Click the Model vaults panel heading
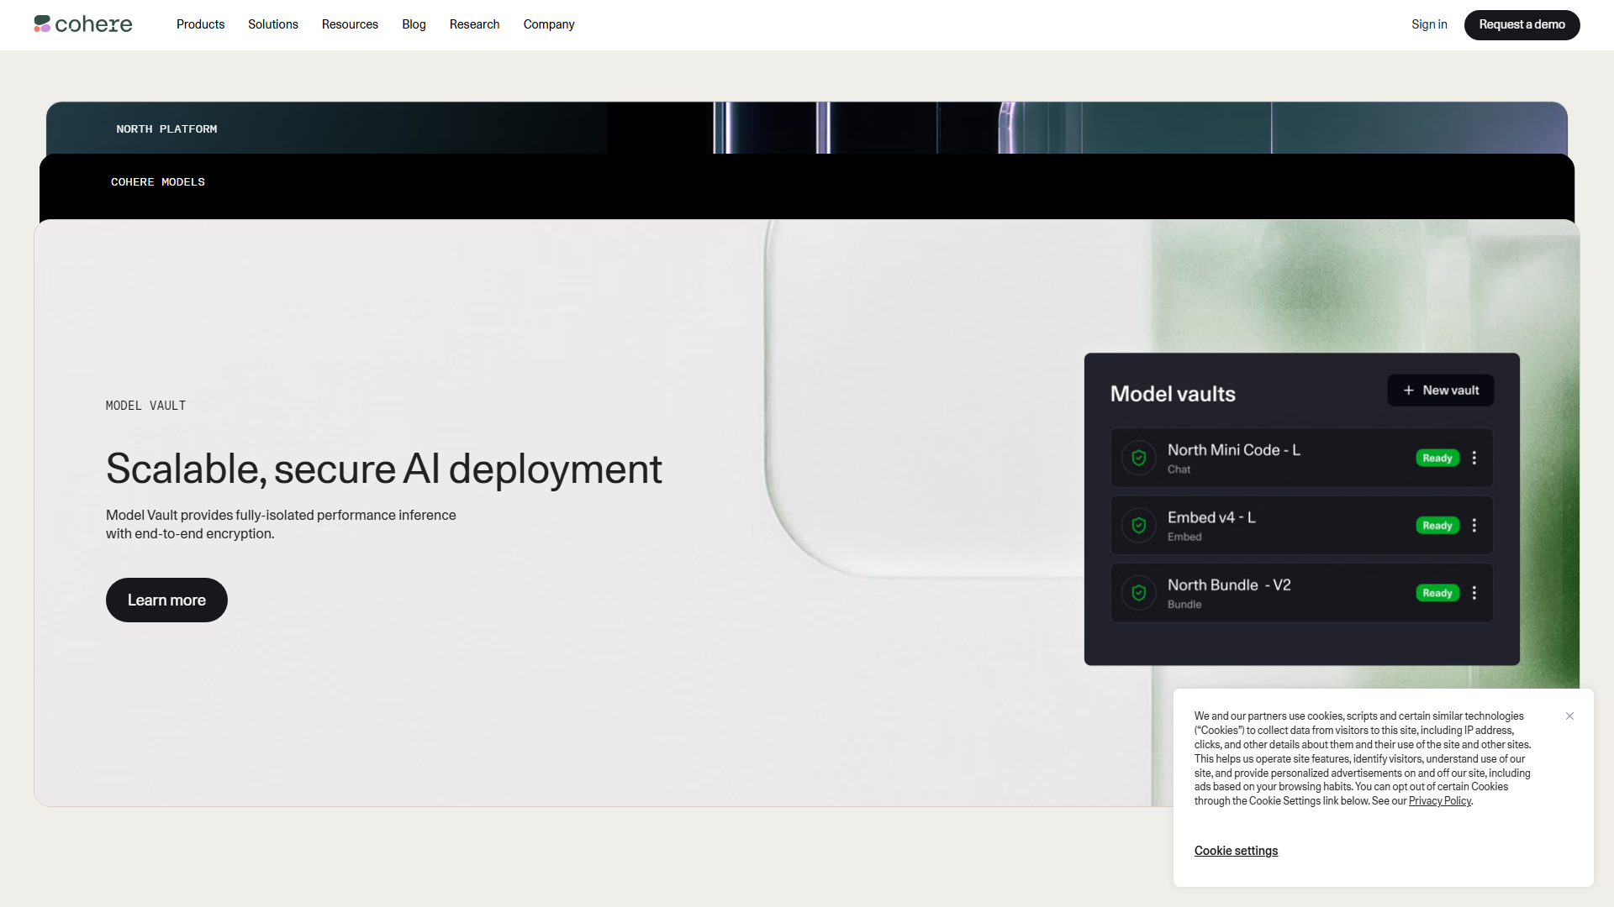This screenshot has height=907, width=1614. pos(1173,394)
